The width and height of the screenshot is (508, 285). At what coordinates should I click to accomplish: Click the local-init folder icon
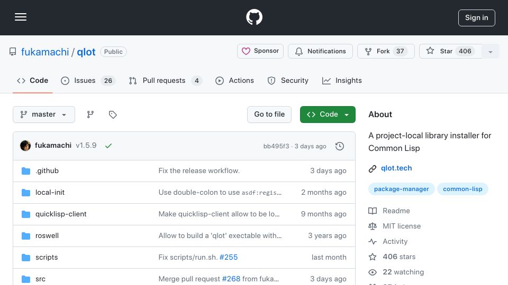[26, 193]
